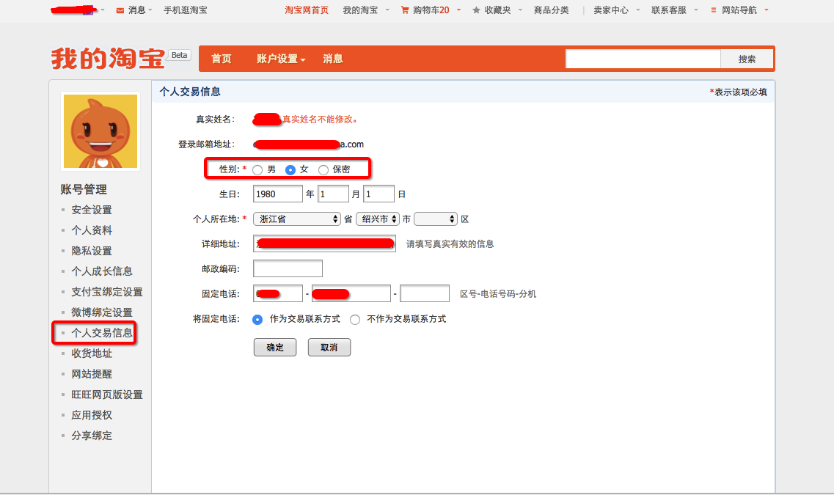Click the 账号管理 sidebar heading
This screenshot has width=834, height=495.
tap(84, 189)
